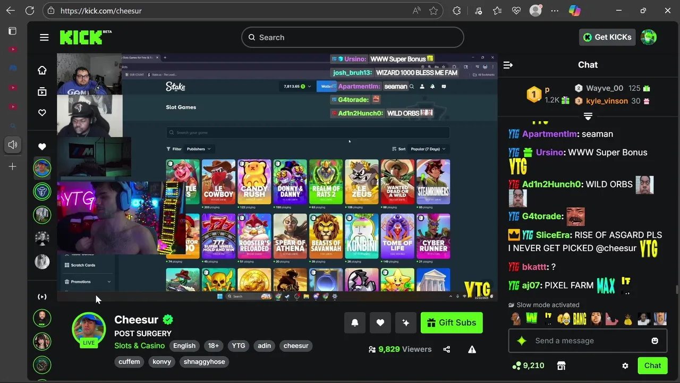Image resolution: width=680 pixels, height=383 pixels.
Task: Add page to favorites star
Action: pyautogui.click(x=433, y=11)
